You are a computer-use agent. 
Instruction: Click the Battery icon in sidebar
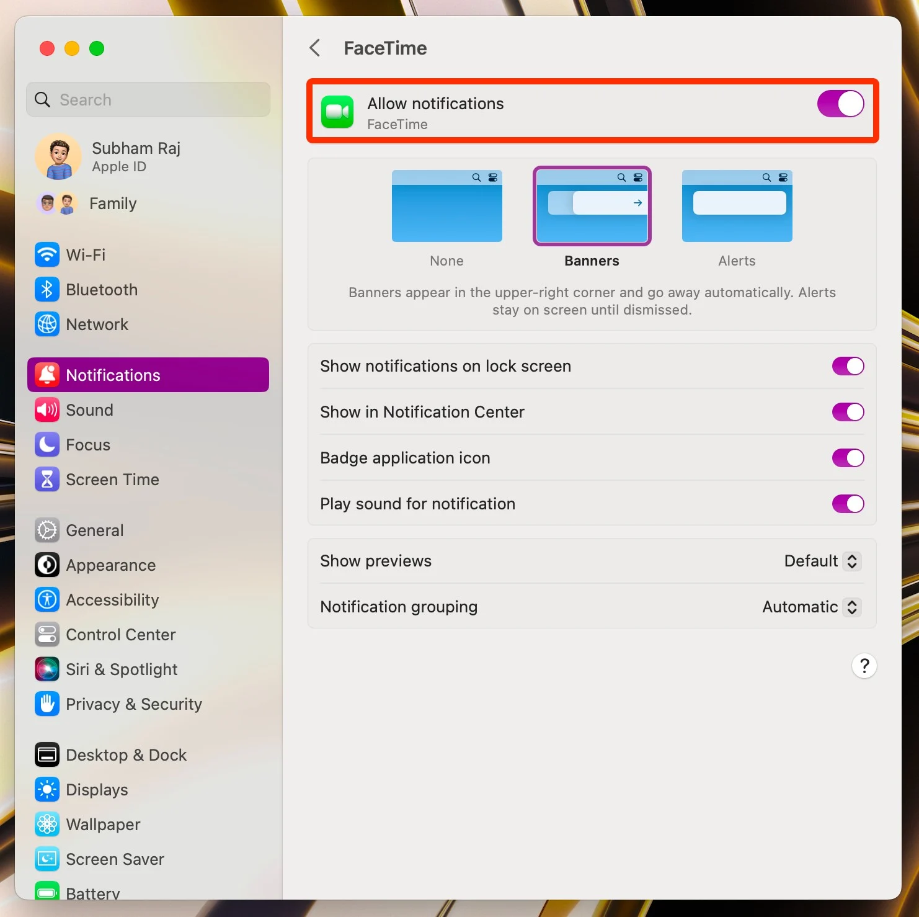tap(47, 891)
